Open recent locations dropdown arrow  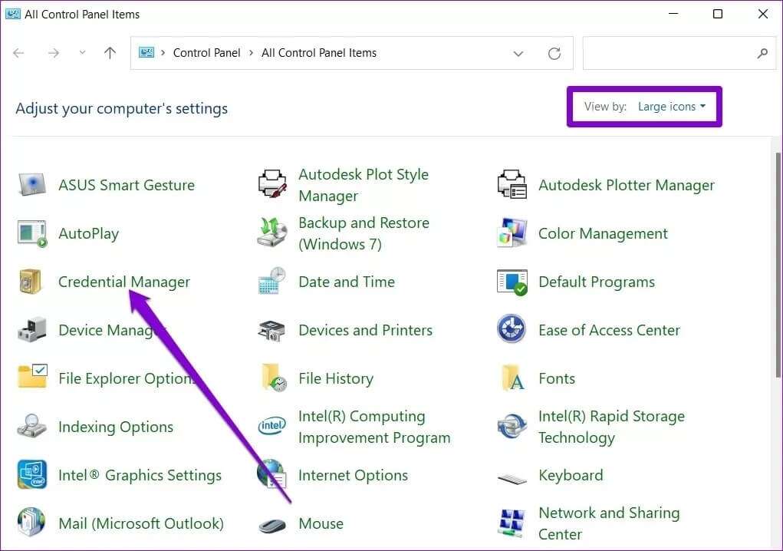tap(82, 52)
